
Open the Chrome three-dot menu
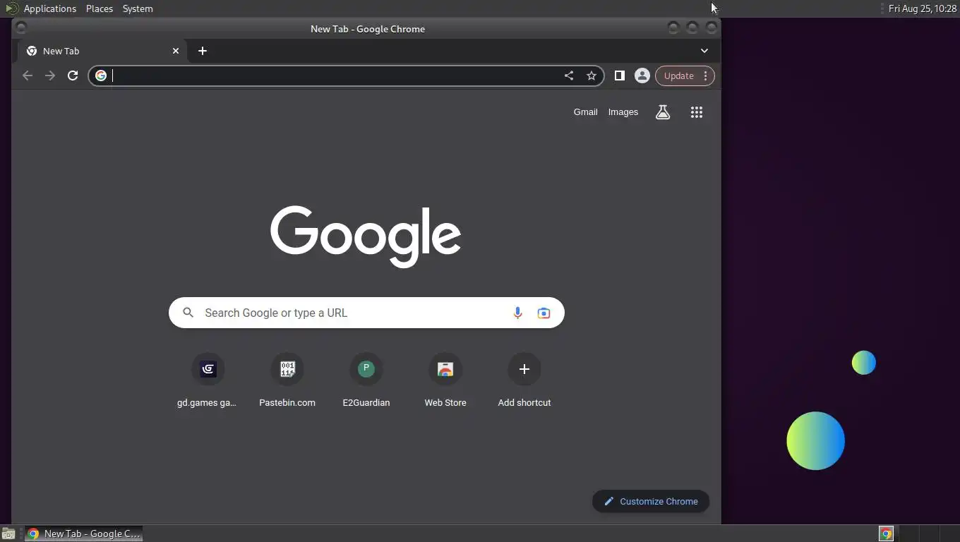(706, 76)
